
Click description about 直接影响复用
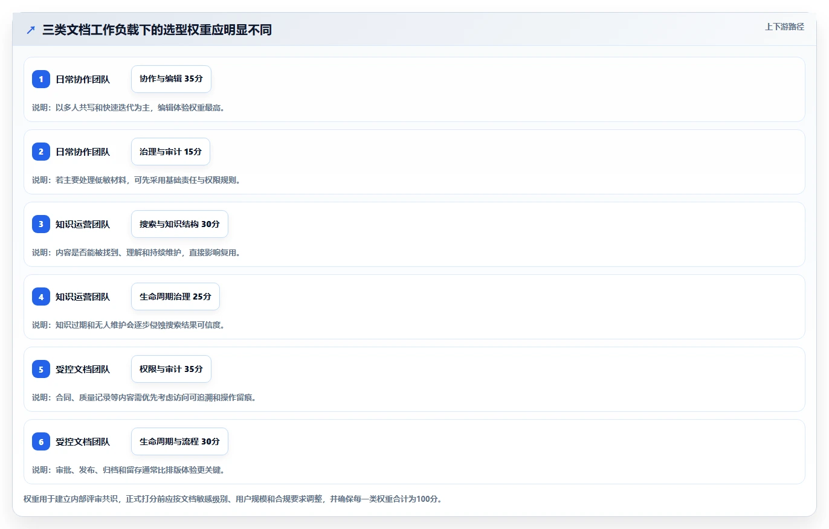click(x=136, y=252)
